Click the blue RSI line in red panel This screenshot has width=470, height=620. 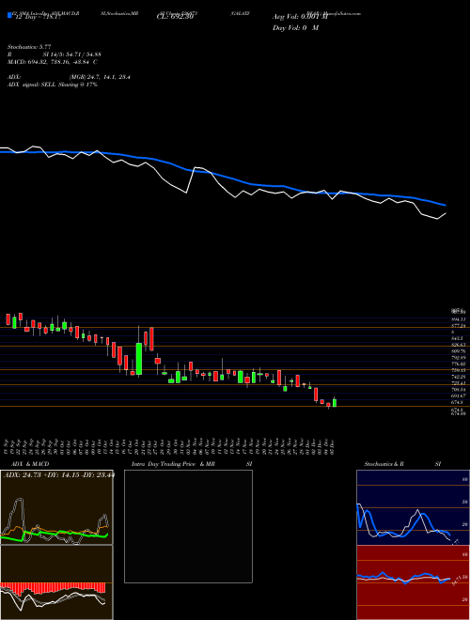click(403, 577)
